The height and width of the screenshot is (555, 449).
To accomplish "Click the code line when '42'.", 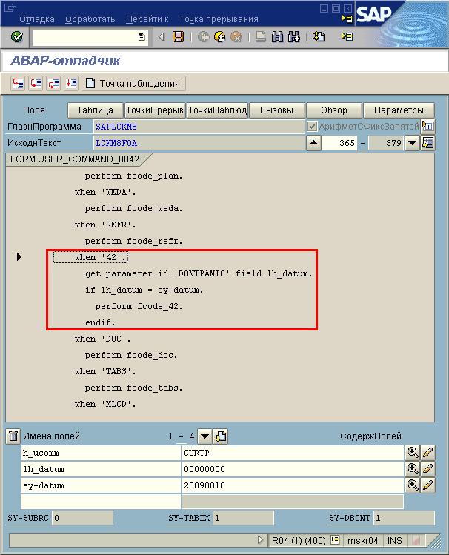I will point(100,257).
